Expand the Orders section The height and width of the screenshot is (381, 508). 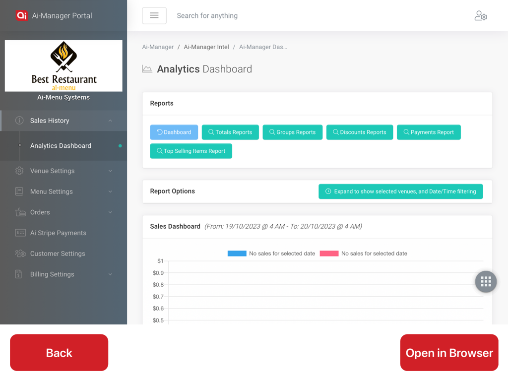[x=110, y=212]
